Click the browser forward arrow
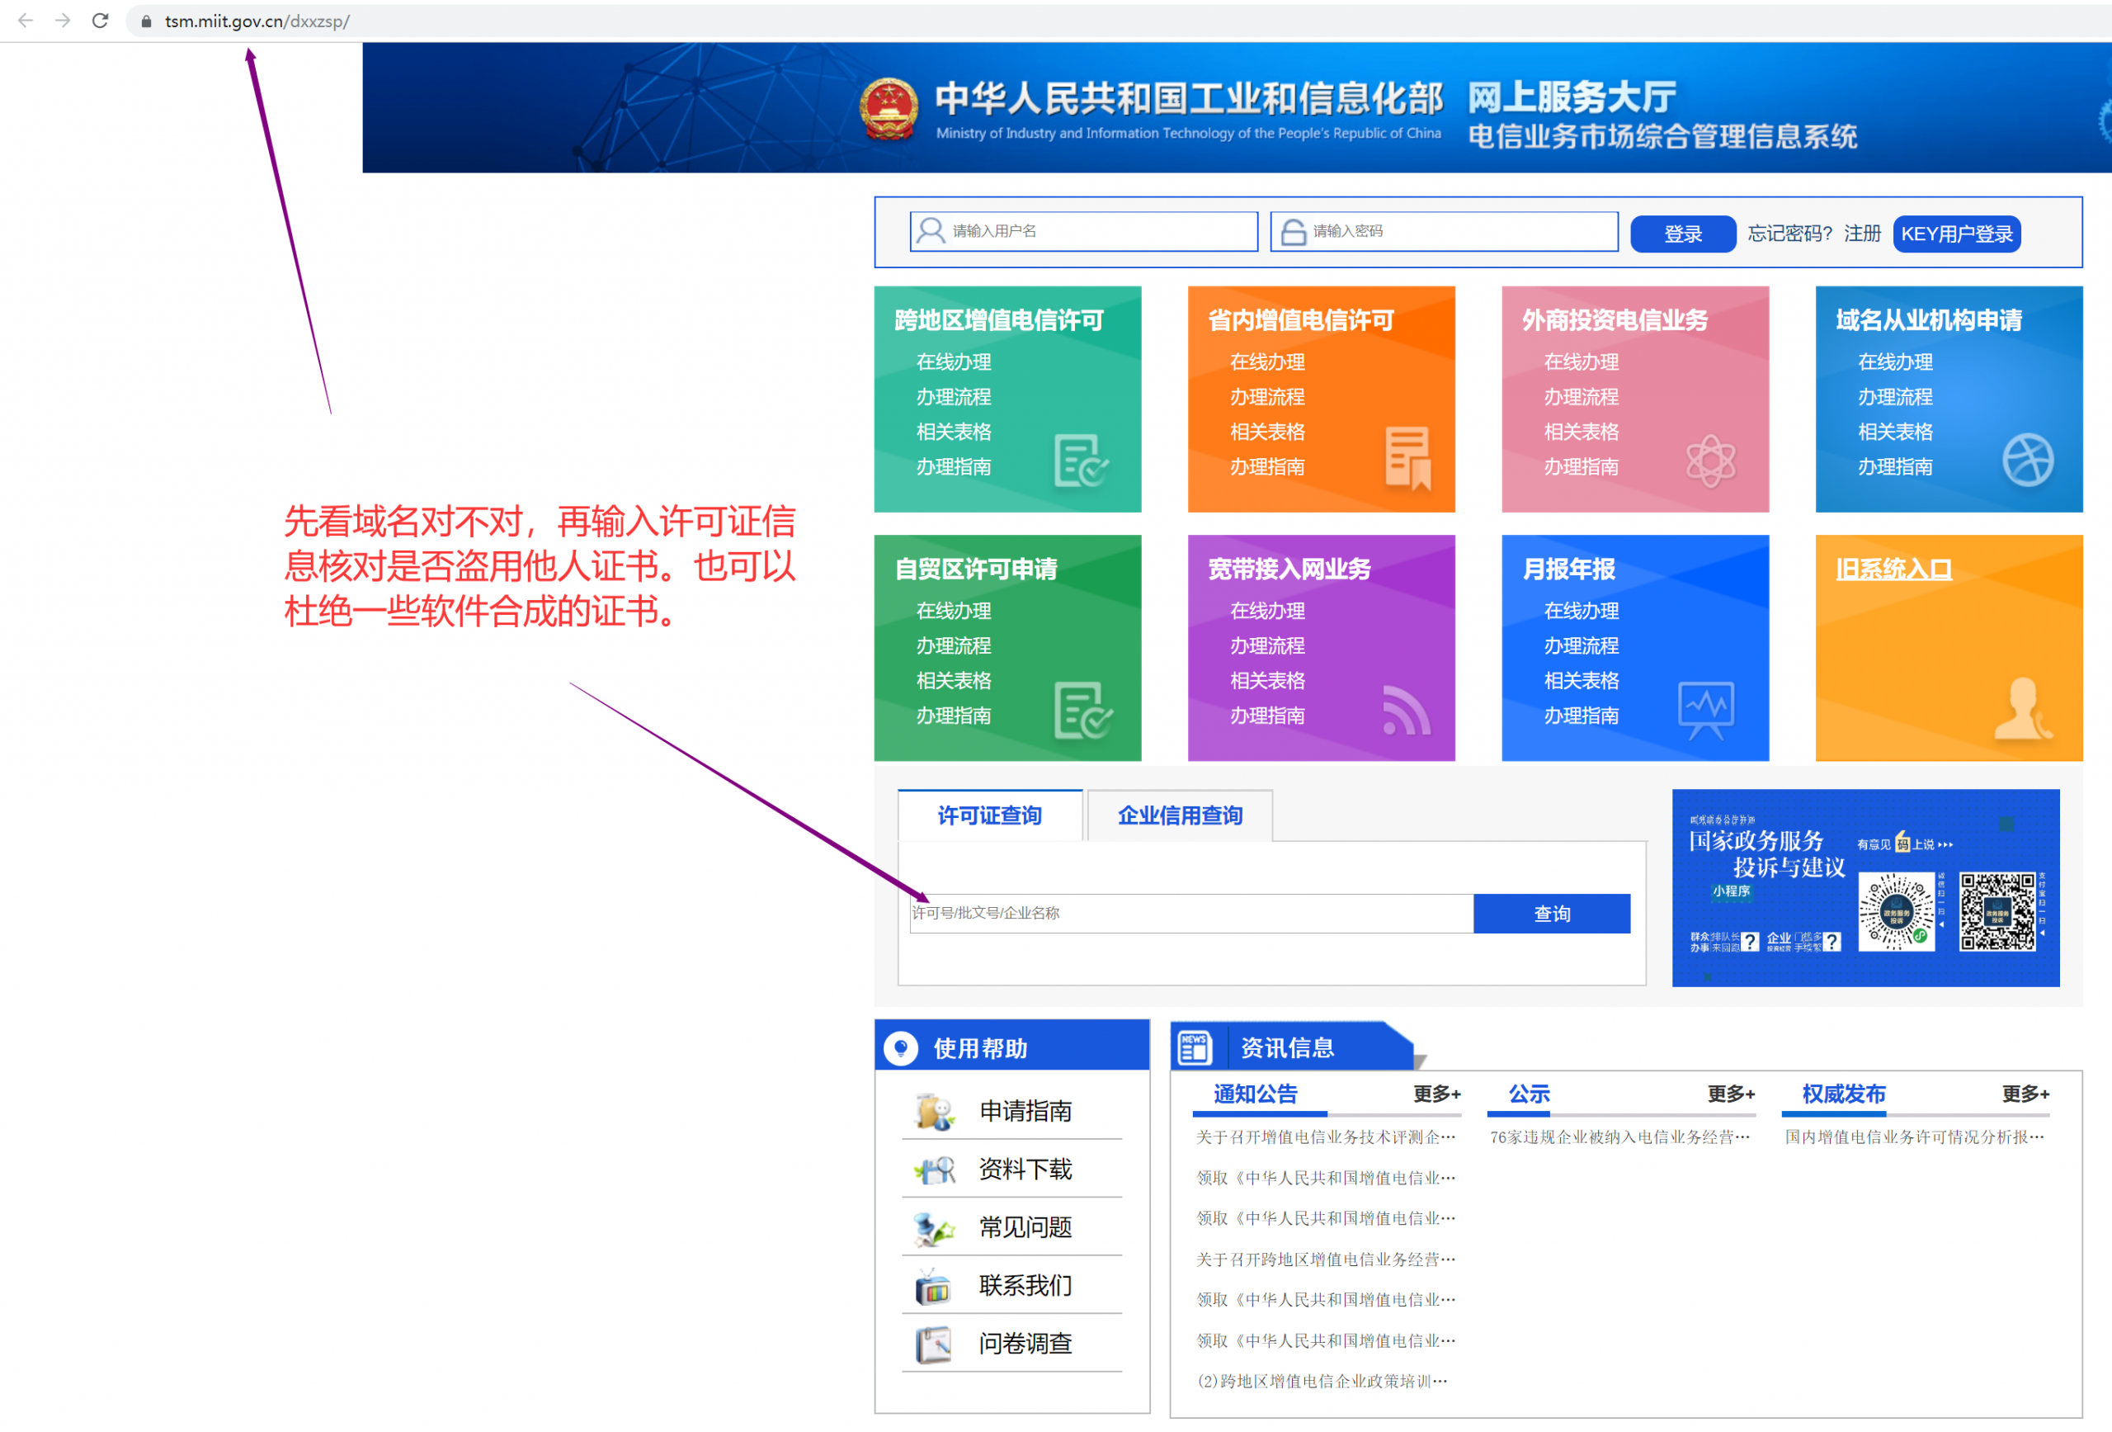 tap(63, 20)
